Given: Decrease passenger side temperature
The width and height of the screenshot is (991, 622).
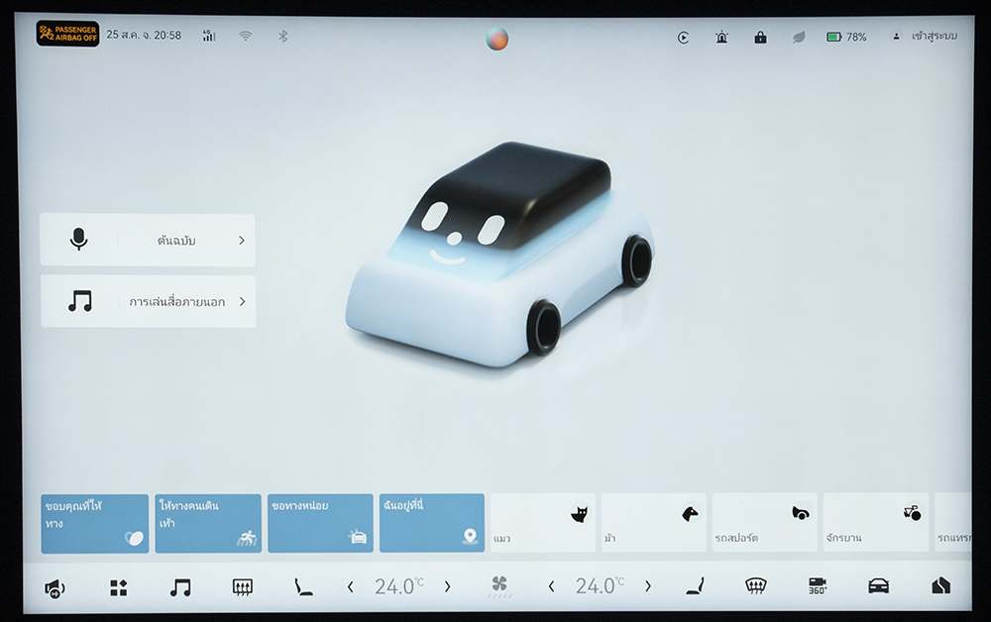Looking at the screenshot, I should pyautogui.click(x=551, y=586).
